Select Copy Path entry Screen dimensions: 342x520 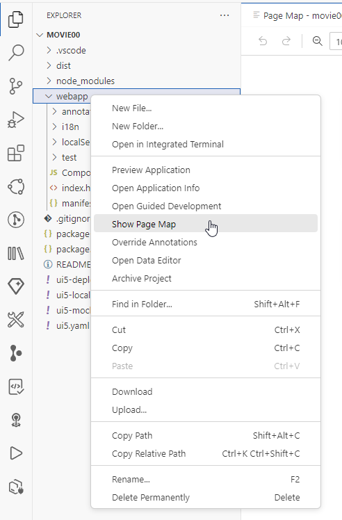[206, 435]
